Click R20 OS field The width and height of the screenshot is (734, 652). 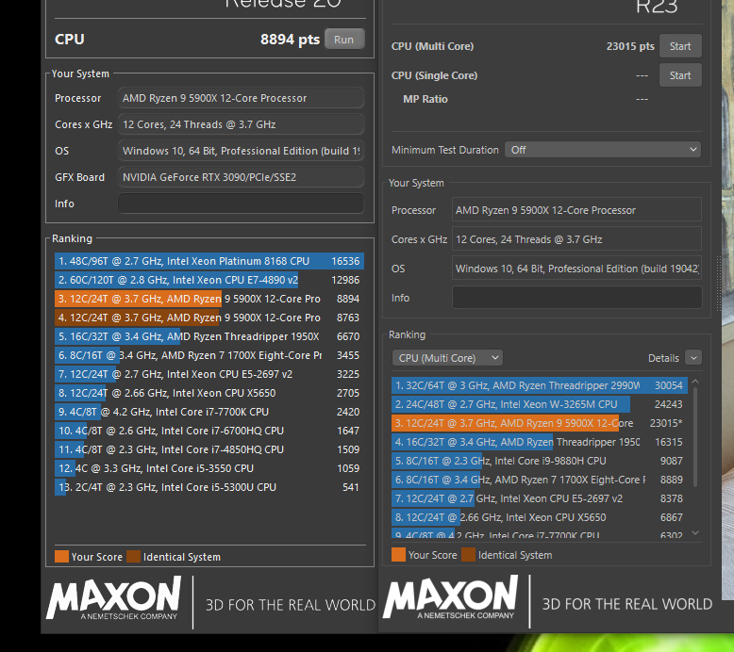pos(241,151)
